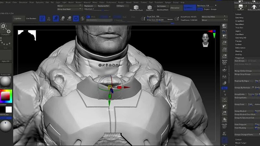Click the camera head orientation icon

(x=205, y=40)
